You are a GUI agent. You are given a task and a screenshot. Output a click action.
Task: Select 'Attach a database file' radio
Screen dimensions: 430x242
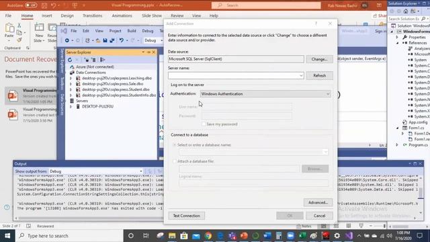[175, 161]
